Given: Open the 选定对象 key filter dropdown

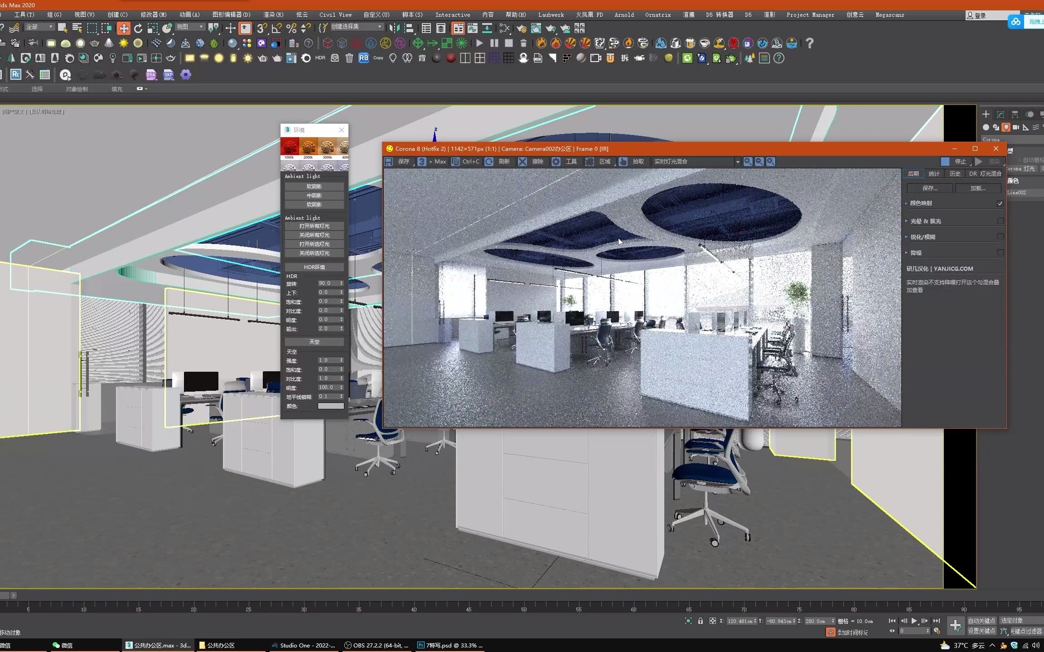Looking at the screenshot, I should pyautogui.click(x=1021, y=621).
